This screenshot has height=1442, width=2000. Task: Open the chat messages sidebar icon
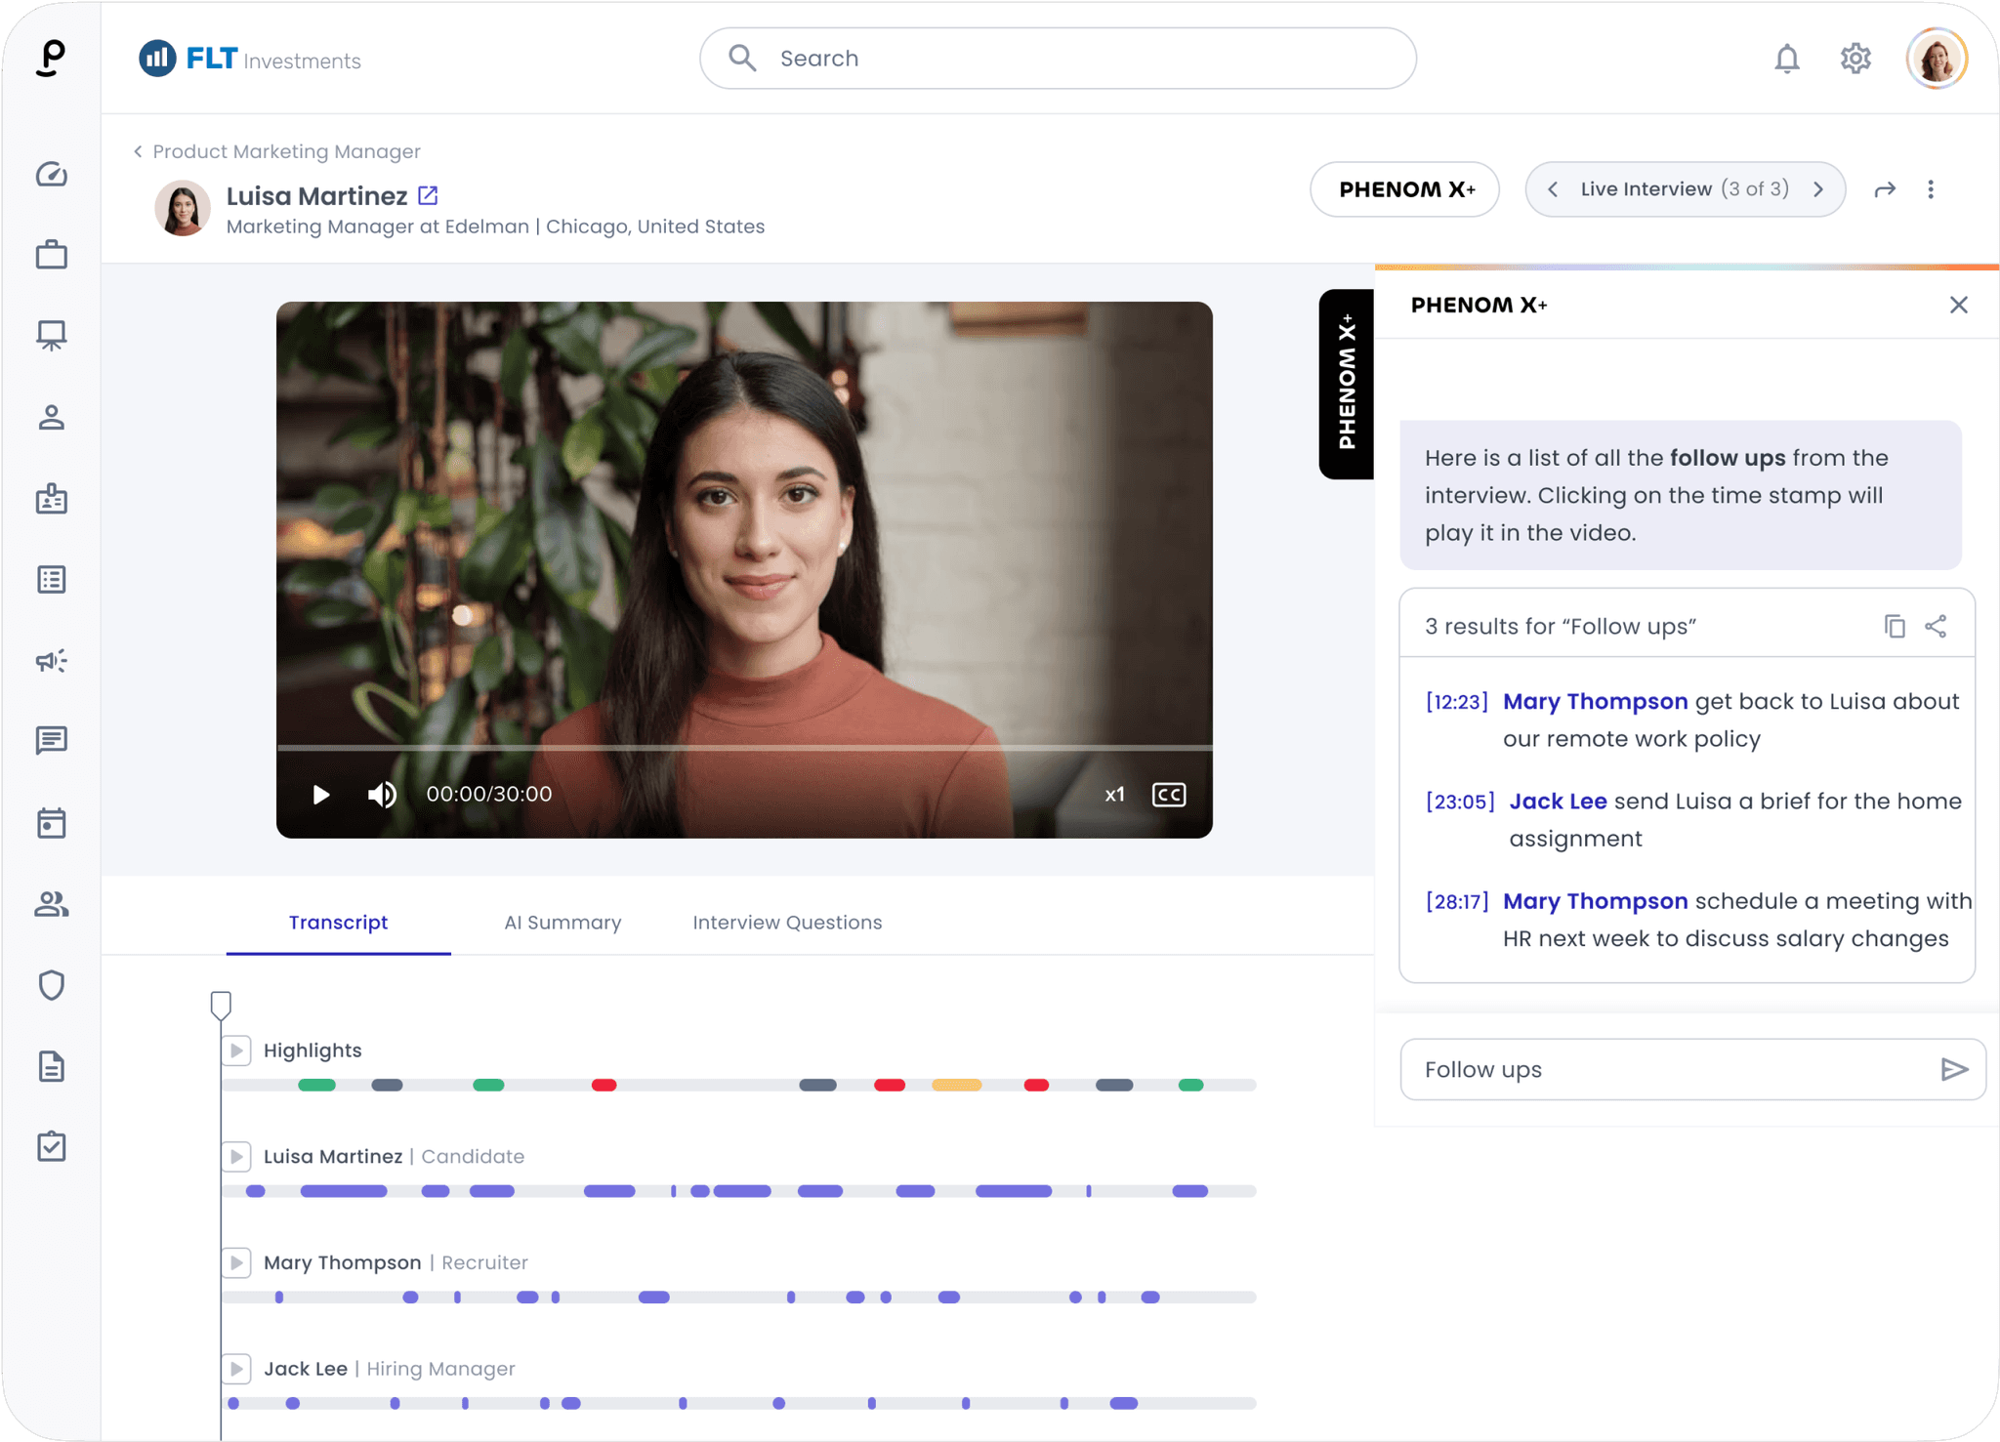(52, 741)
